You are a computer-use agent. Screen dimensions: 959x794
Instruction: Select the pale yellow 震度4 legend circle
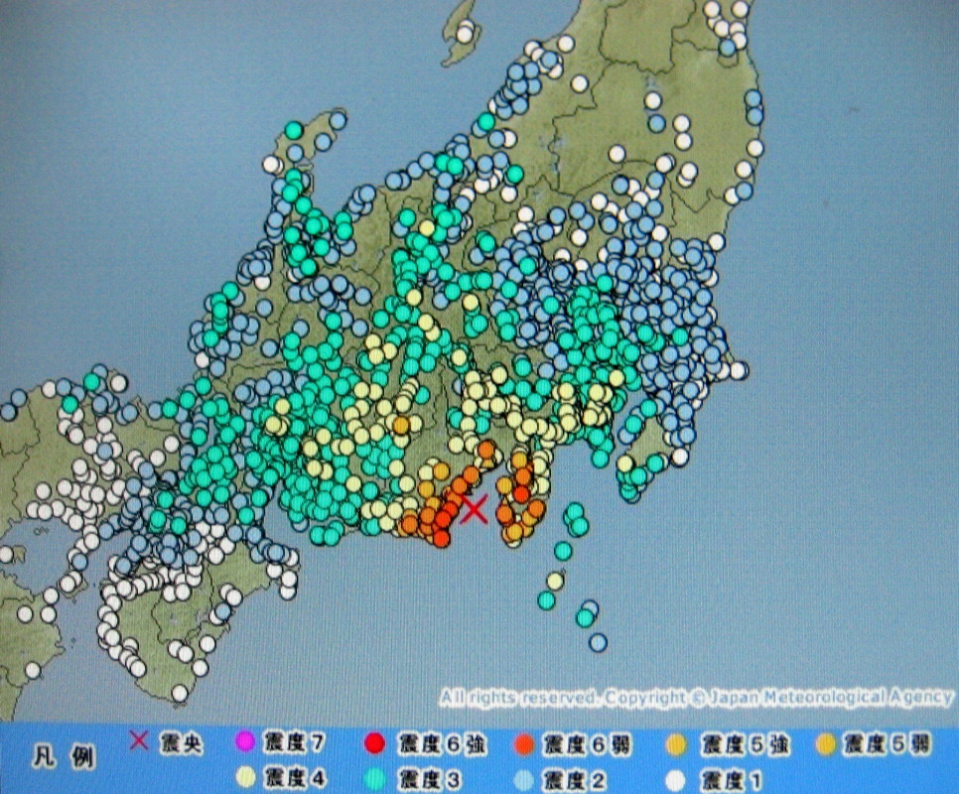tap(245, 777)
